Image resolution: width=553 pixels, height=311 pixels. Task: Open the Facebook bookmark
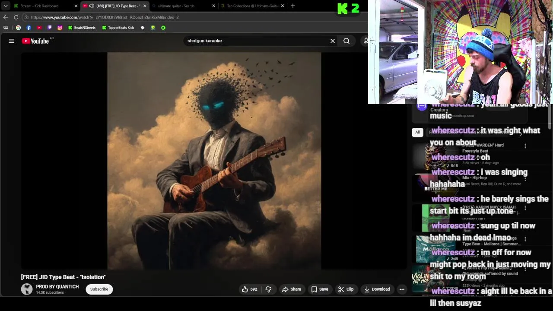pos(29,28)
